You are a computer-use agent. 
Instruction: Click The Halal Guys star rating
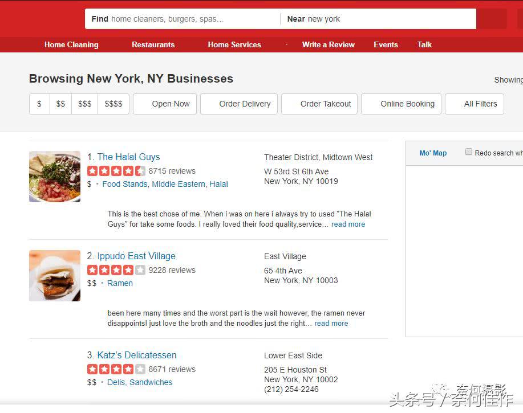coord(116,171)
